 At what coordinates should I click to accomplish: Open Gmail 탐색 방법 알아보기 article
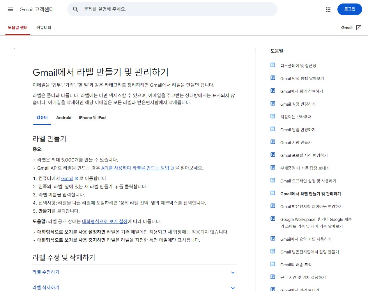[x=302, y=79]
